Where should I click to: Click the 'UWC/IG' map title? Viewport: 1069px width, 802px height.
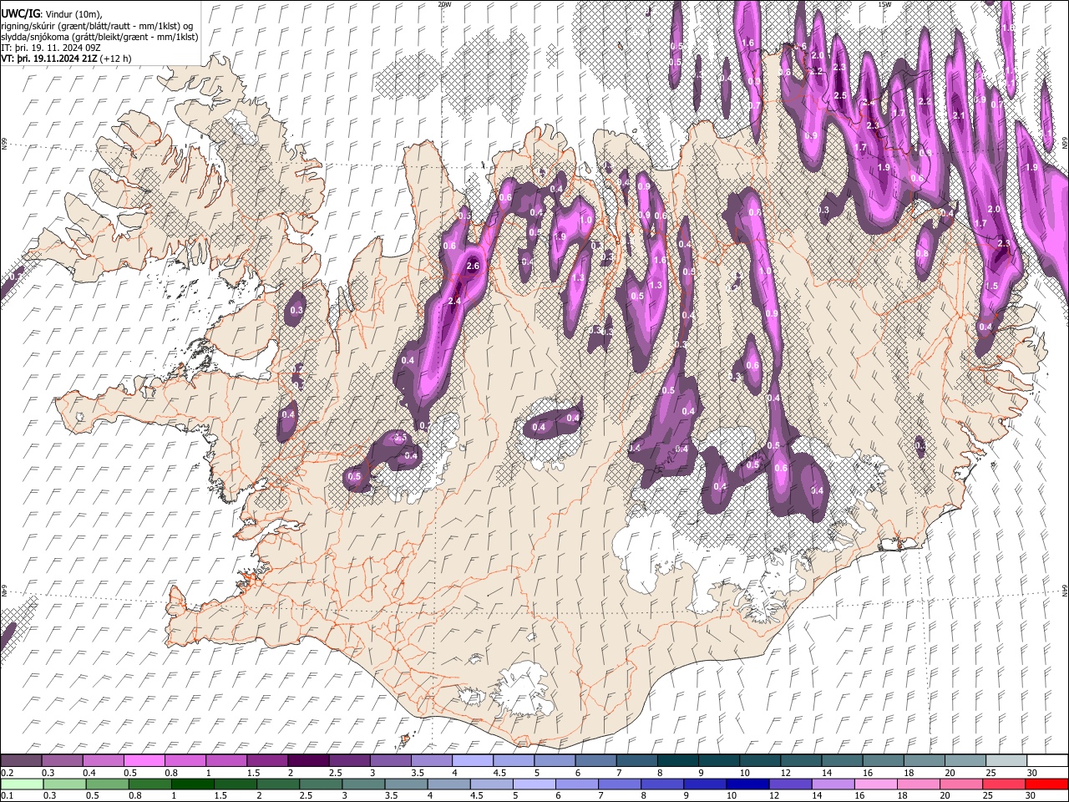pos(20,13)
